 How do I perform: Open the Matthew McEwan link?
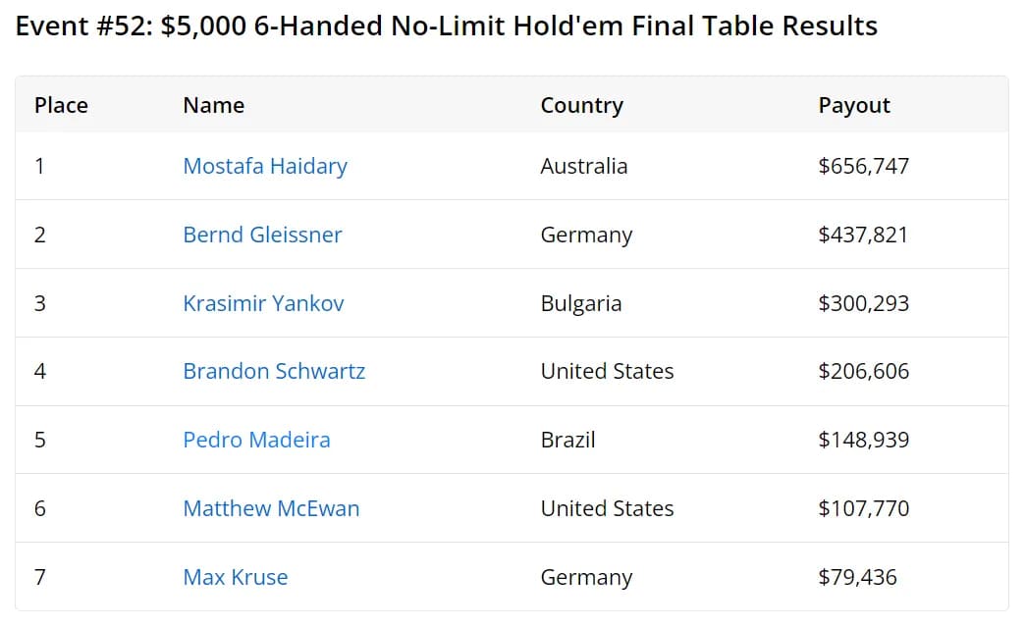(271, 508)
